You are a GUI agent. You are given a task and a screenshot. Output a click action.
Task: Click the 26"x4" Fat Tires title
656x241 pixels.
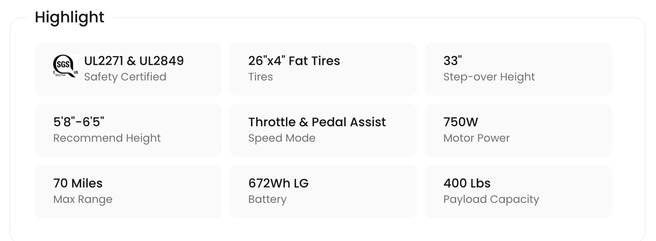pyautogui.click(x=294, y=61)
